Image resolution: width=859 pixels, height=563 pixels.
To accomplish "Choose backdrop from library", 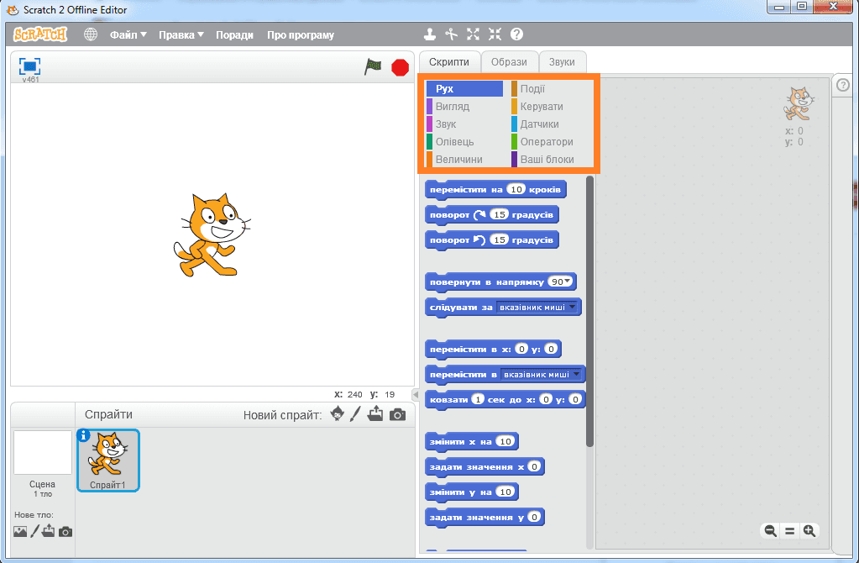I will click(x=19, y=531).
